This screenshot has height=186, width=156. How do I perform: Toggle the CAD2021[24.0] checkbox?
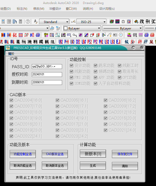(106, 130)
